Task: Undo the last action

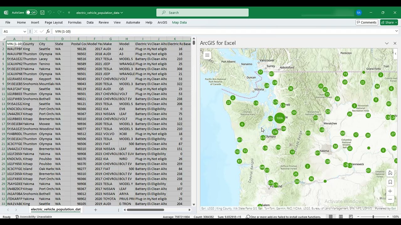Action: [x=49, y=12]
